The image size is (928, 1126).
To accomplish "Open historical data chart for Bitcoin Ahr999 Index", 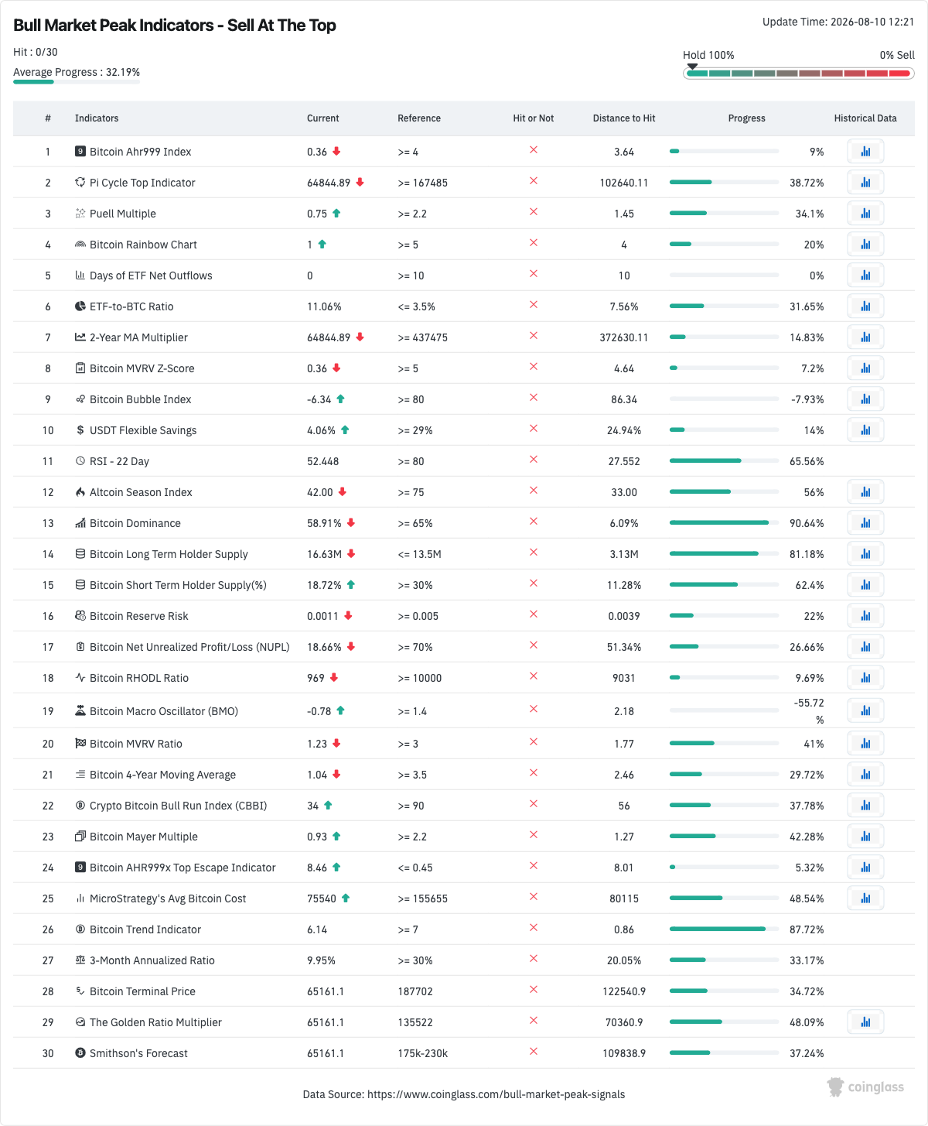I will pos(865,152).
